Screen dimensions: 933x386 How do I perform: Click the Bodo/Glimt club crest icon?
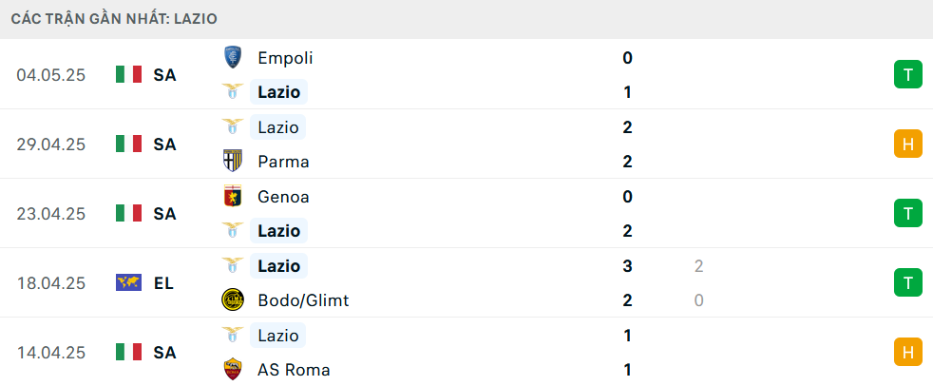[233, 299]
